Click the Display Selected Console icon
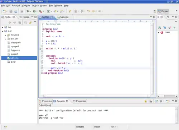The image size is (179, 130). click(161, 101)
